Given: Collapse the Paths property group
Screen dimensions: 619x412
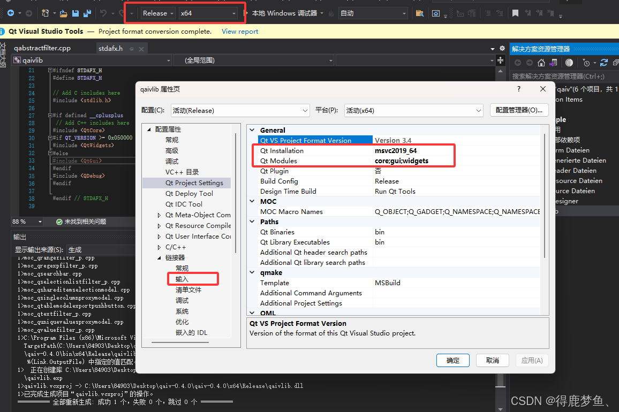Looking at the screenshot, I should tap(252, 222).
